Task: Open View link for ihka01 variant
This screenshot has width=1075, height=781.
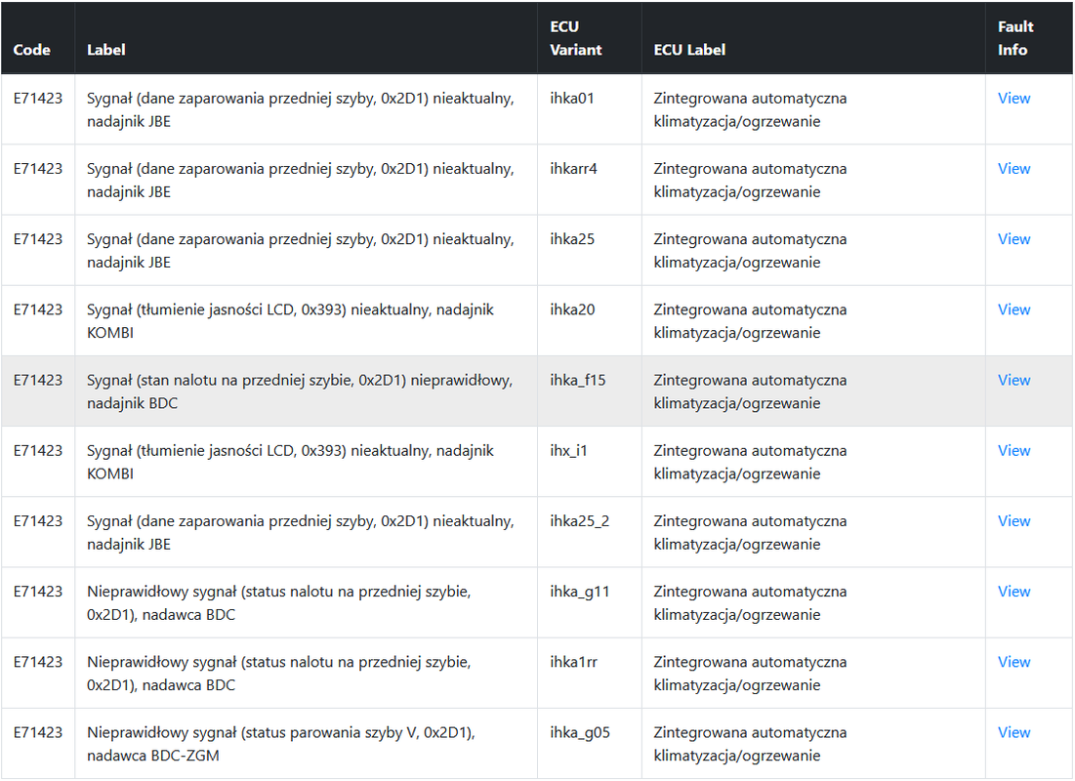Action: tap(1013, 98)
